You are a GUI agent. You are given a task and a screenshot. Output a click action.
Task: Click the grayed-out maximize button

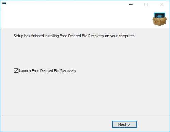click(146, 4)
